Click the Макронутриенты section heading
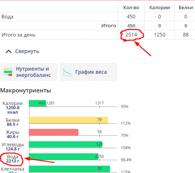This screenshot has height=173, width=195. pos(26,91)
